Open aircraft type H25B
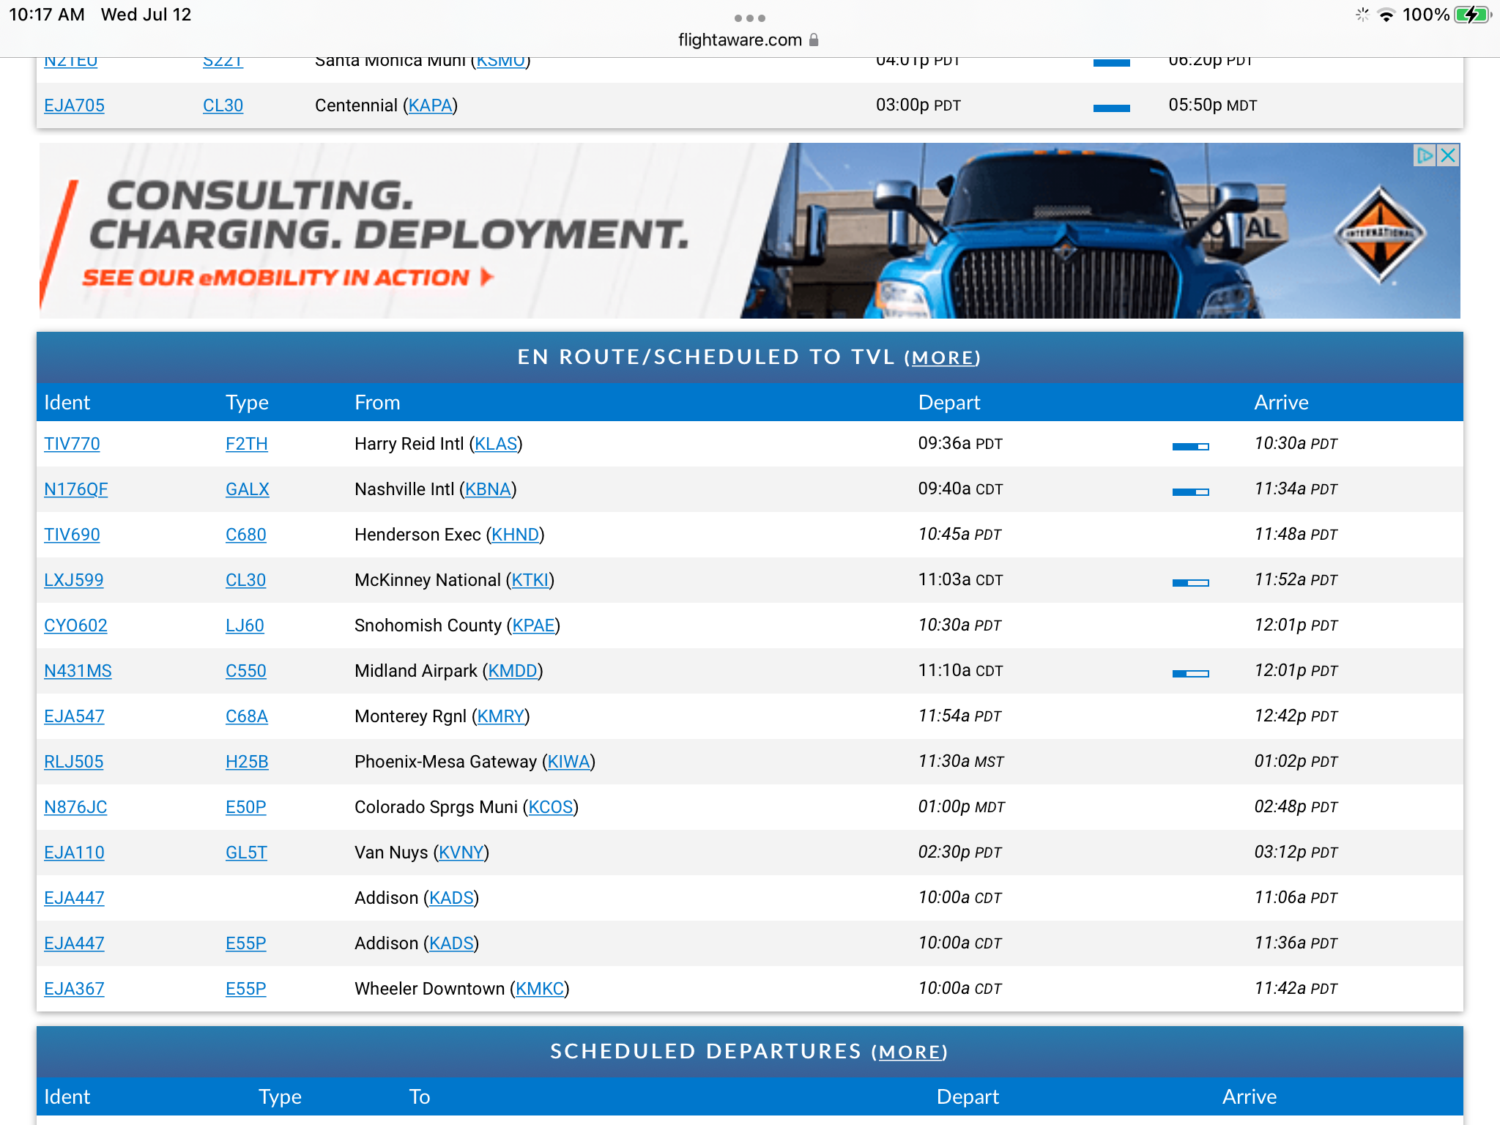Viewport: 1500px width, 1125px height. (x=247, y=762)
